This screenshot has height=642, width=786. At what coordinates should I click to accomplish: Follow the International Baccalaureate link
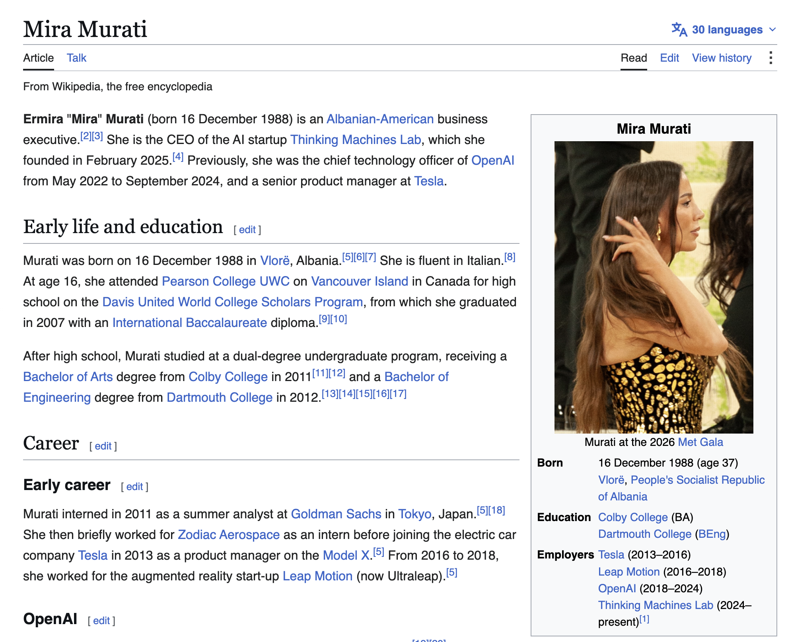pos(190,323)
